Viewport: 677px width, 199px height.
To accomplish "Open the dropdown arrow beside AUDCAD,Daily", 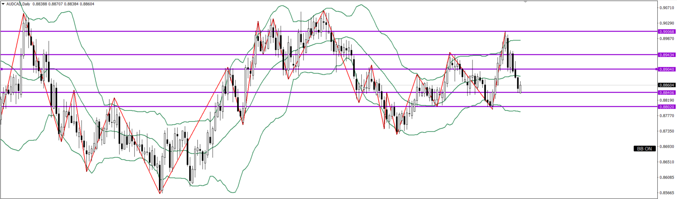I will [x=3, y=4].
